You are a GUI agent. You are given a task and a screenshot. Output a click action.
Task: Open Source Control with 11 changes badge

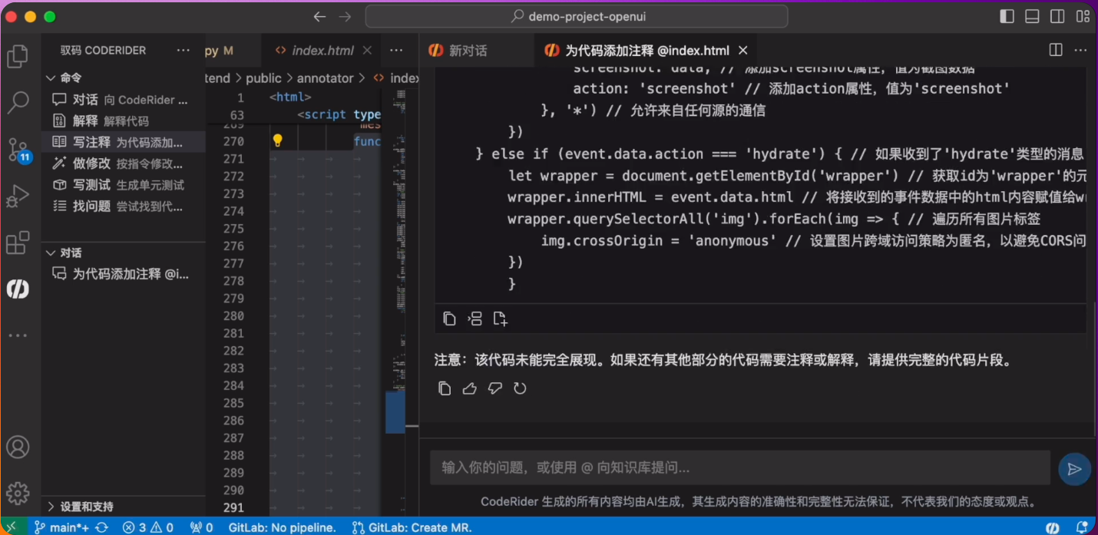click(x=18, y=149)
